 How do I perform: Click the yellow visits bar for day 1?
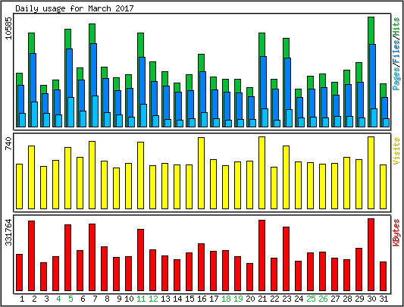(x=19, y=186)
